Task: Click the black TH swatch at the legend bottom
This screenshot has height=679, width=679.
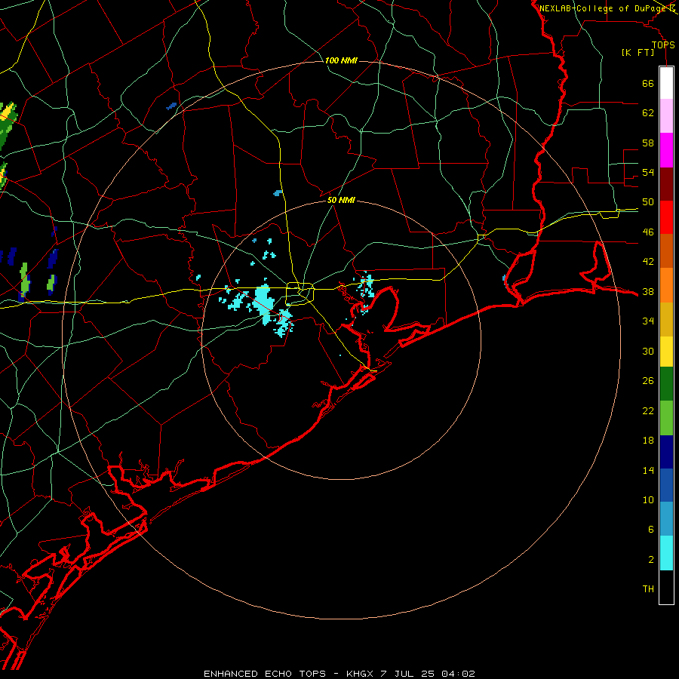Action: point(666,587)
